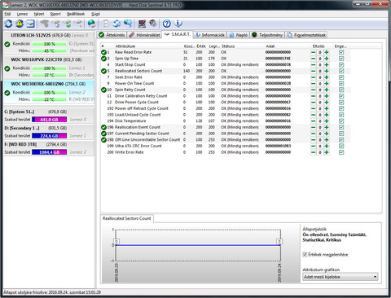Toggle enable checkbox for Start/Stop Count
The image size is (391, 298).
[341, 64]
